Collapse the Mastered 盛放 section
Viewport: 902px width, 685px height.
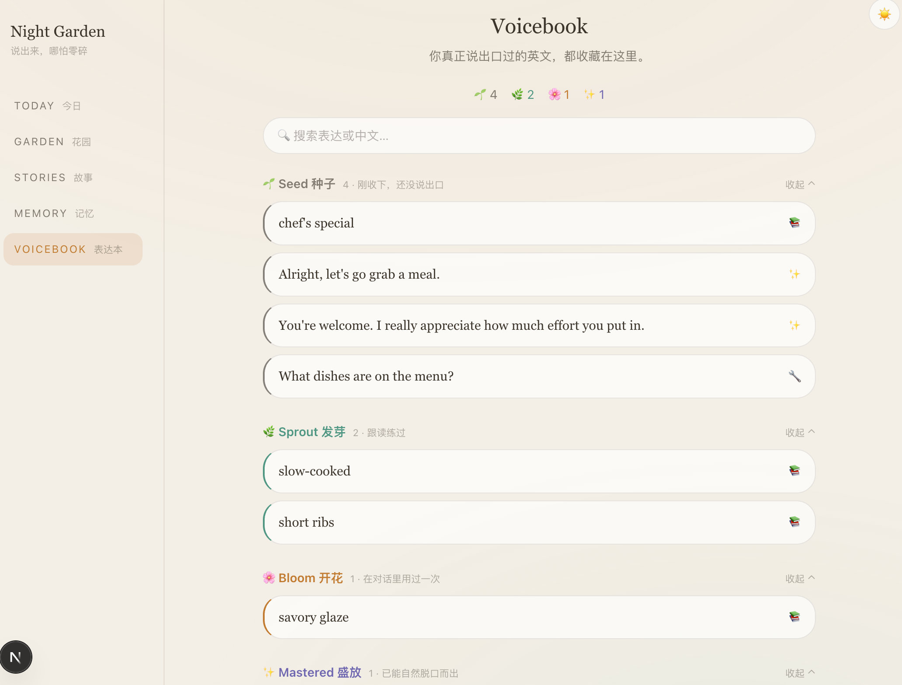[800, 673]
